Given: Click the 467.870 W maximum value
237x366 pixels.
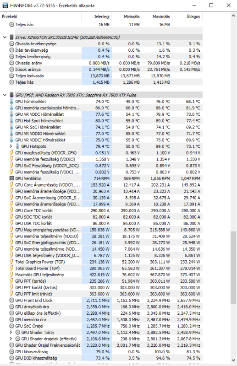Looking at the screenshot, I should [x=160, y=275].
